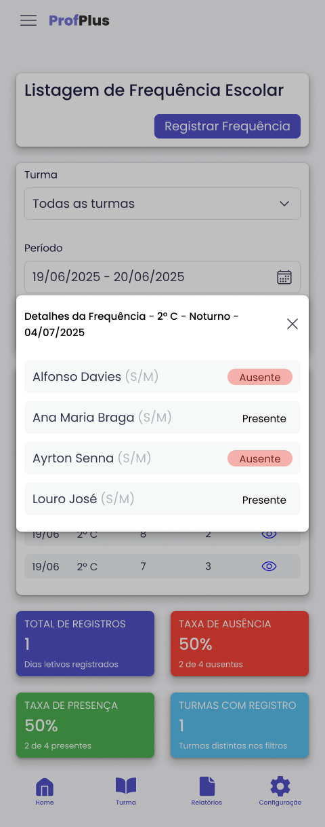Image resolution: width=325 pixels, height=827 pixels.
Task: View details of the row with 8 presentes
Action: (x=269, y=534)
